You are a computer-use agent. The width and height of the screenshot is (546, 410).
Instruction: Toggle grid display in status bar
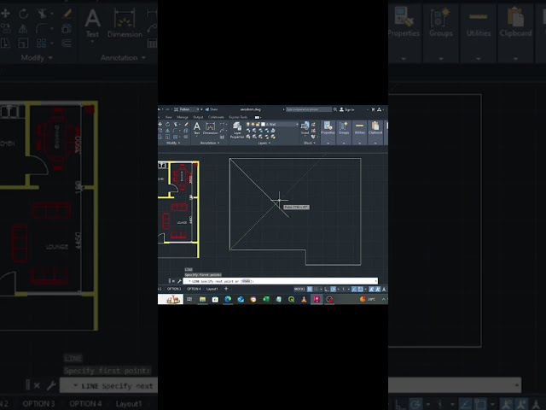click(x=310, y=289)
